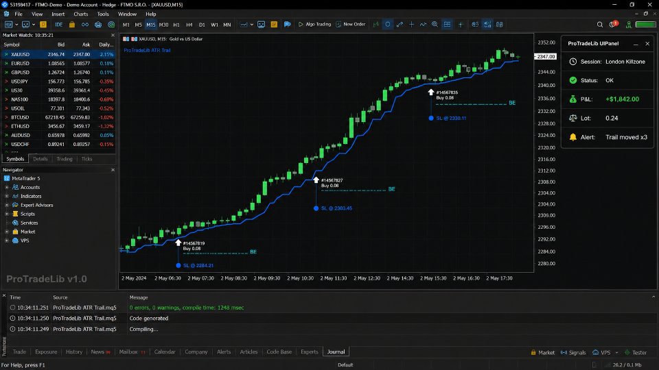Toggle Algo Trading on or off

click(314, 25)
